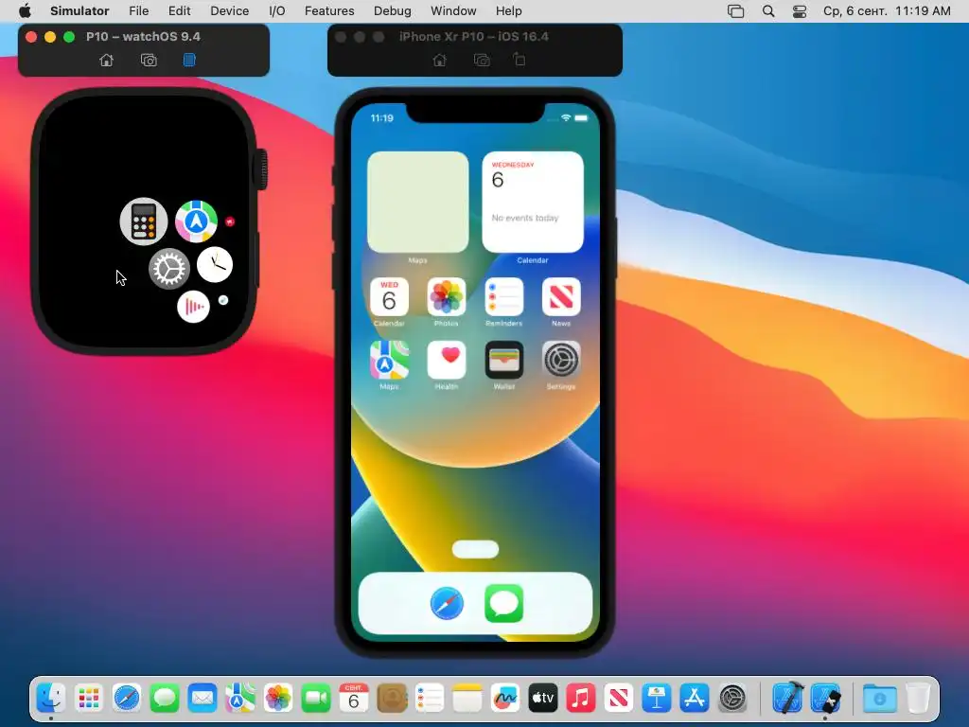Image resolution: width=969 pixels, height=727 pixels.
Task: Click the date and time in menu bar
Action: pos(887,11)
